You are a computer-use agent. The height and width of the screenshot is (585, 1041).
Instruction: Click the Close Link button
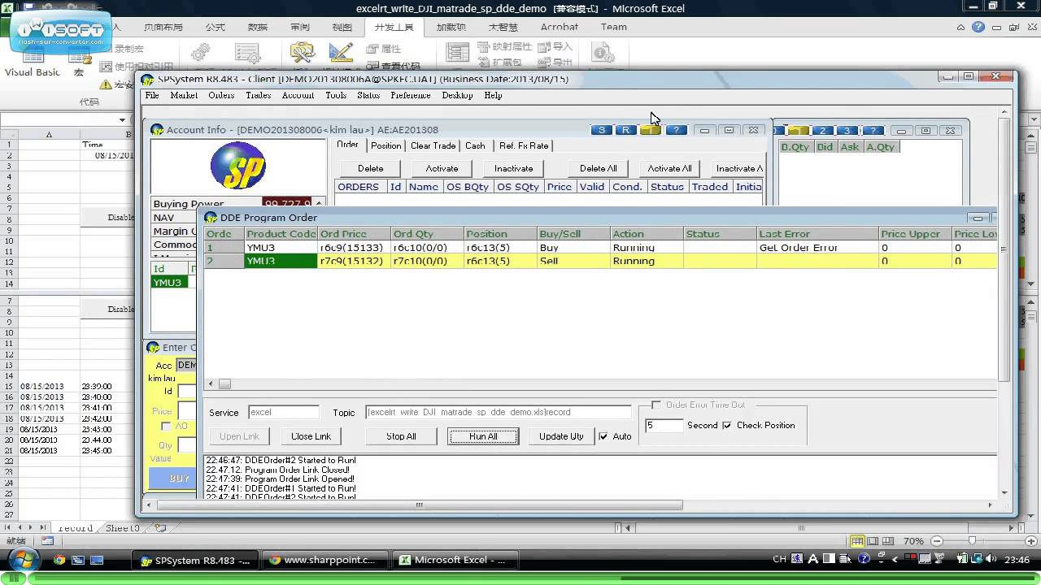click(x=311, y=436)
